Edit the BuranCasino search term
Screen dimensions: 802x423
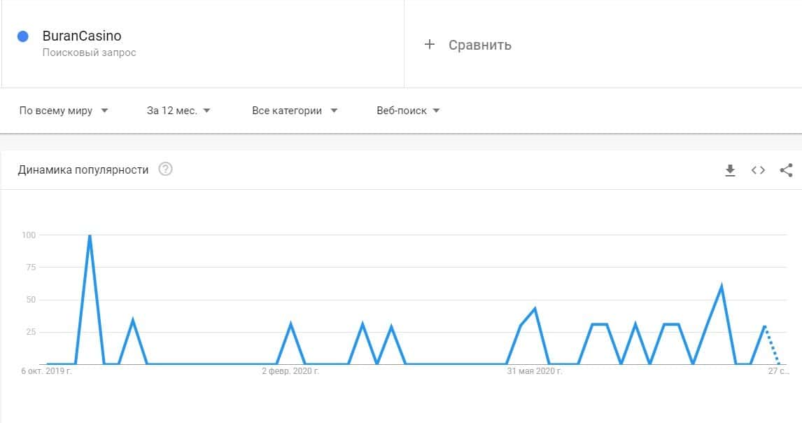[x=82, y=36]
